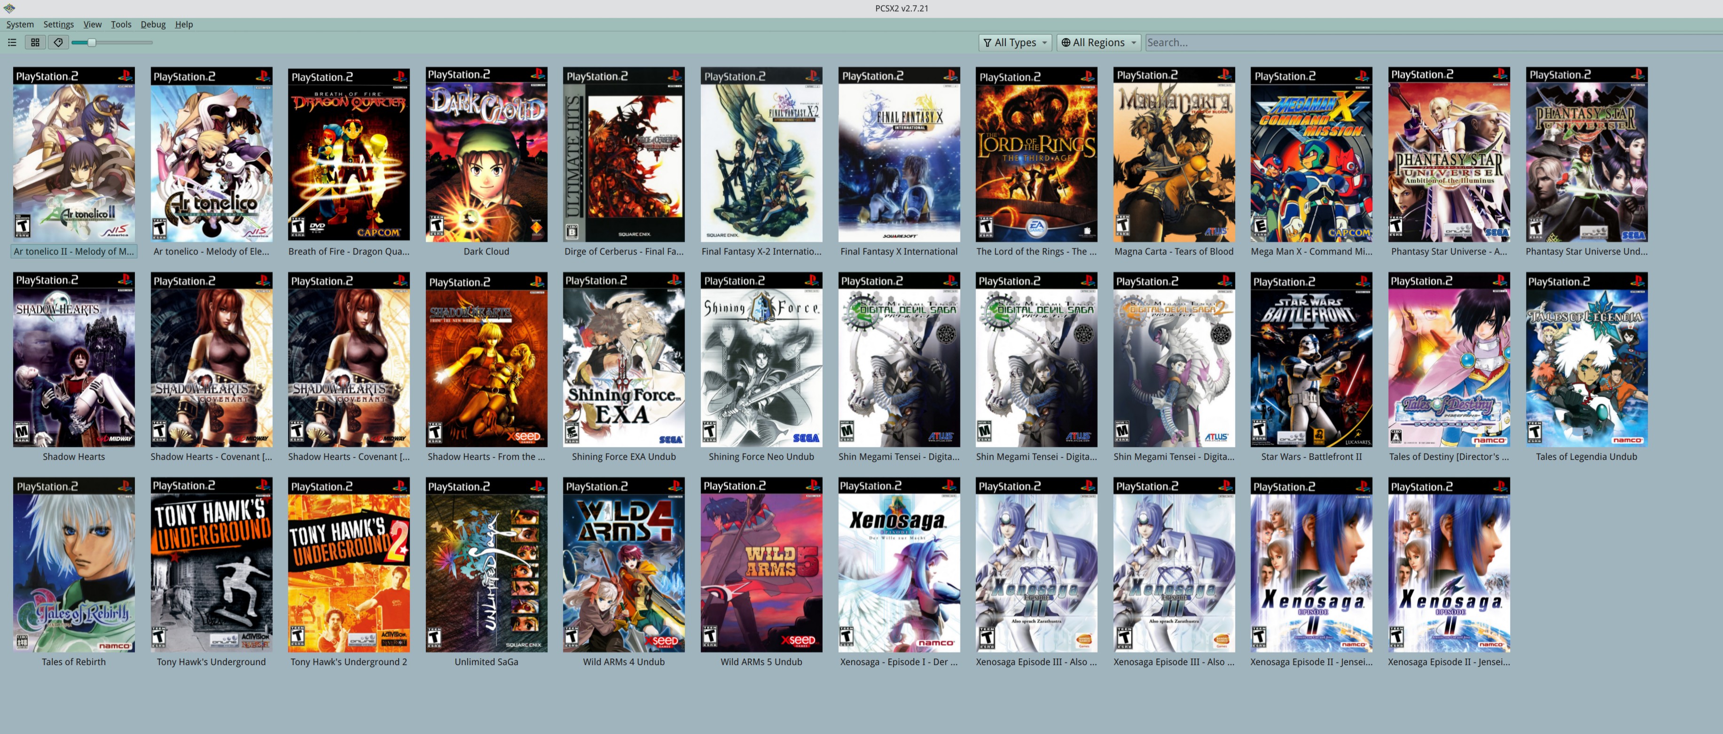
Task: Select the Dark Cloud game cover
Action: coord(486,155)
